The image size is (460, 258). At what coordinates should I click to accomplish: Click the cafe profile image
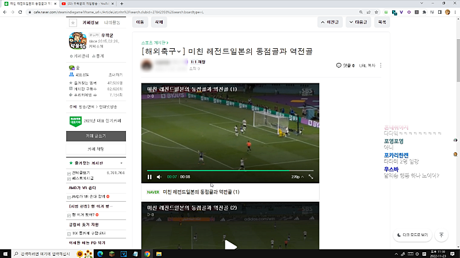point(78,41)
